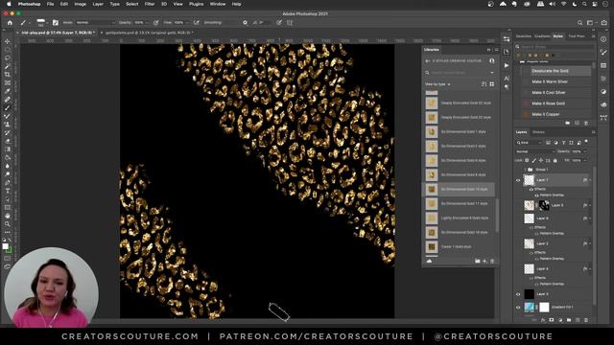Filter layers by type (T) icon
614x345 pixels.
coord(563,143)
